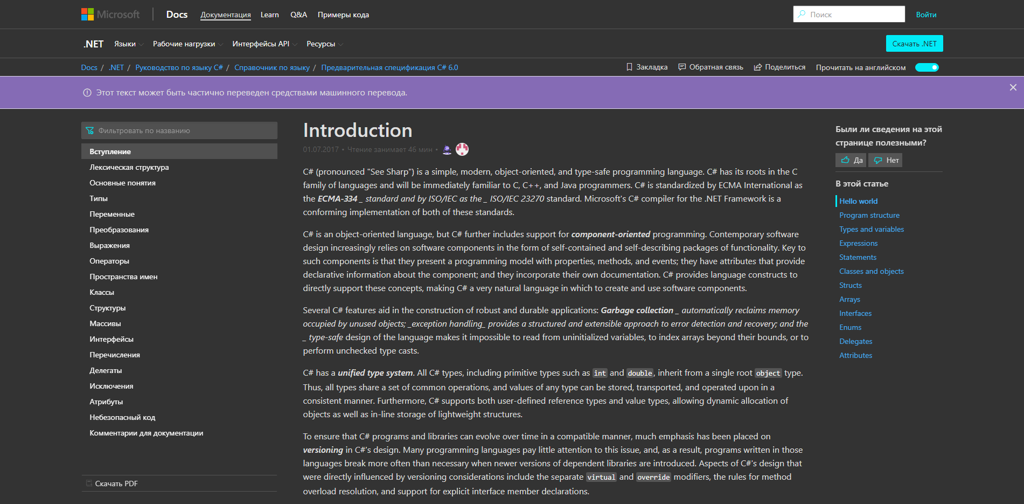
Task: Jump to Hello world section
Action: tap(858, 201)
